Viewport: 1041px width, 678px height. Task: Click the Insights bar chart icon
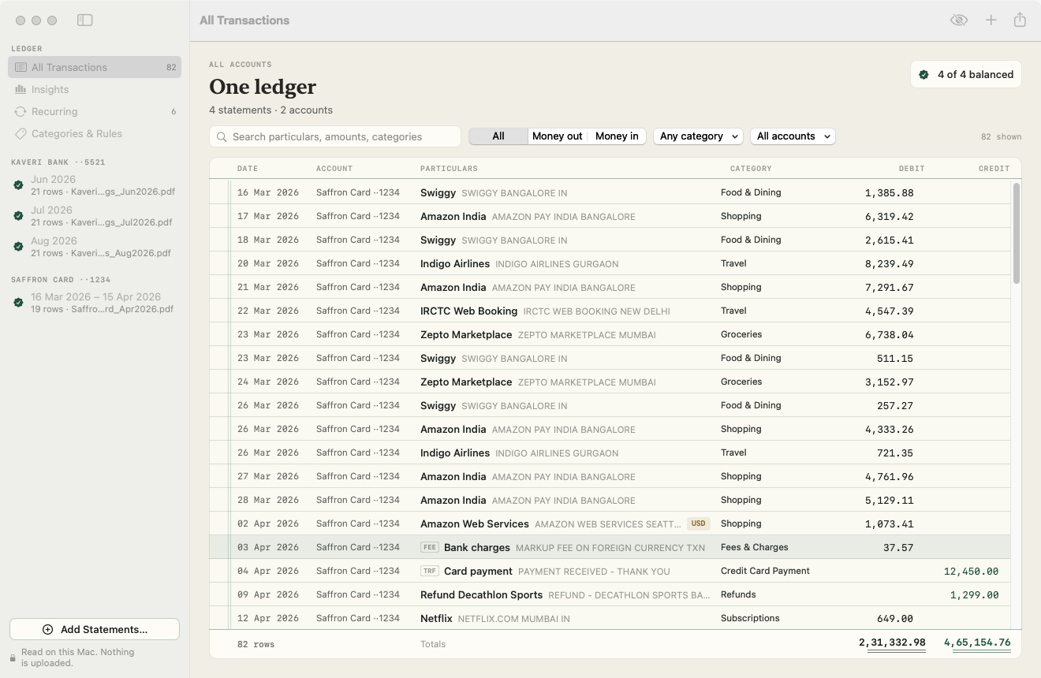21,90
